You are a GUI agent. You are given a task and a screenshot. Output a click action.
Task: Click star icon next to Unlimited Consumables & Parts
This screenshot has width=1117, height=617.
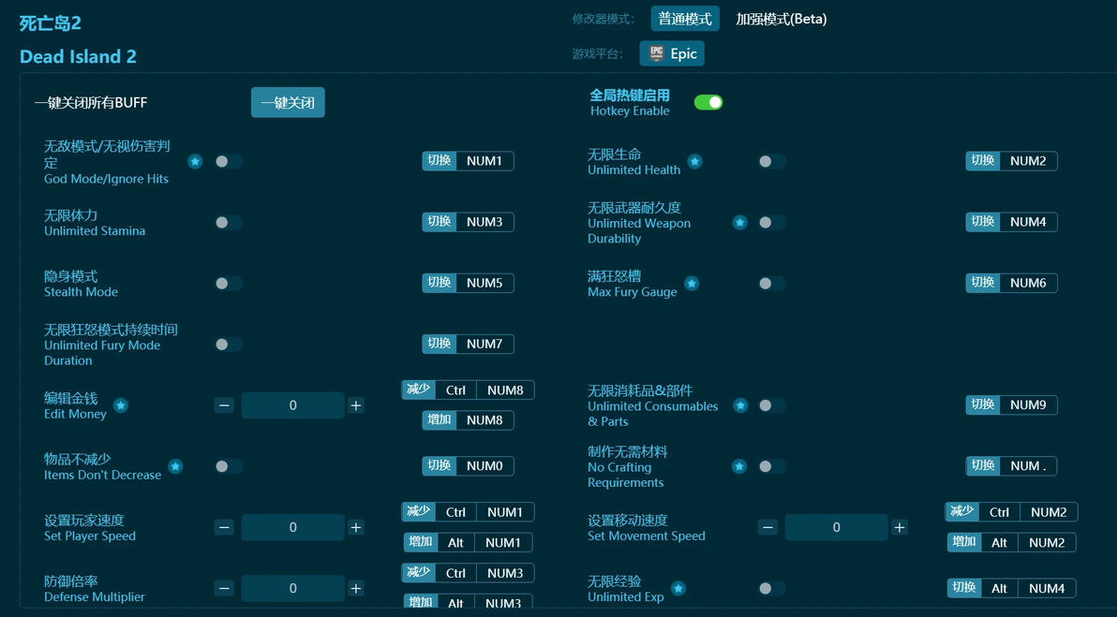741,405
